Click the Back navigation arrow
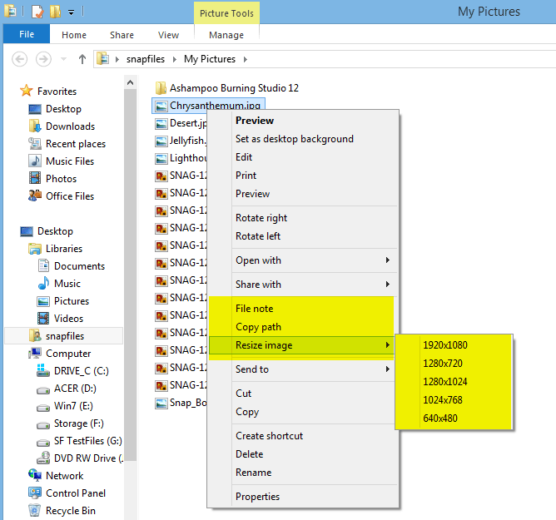Viewport: 556px width, 520px height. click(19, 59)
